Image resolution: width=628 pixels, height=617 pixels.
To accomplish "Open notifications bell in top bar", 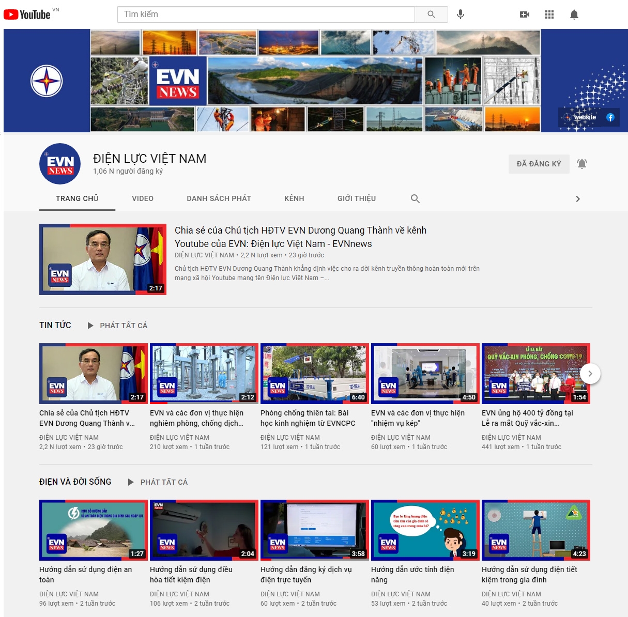I will click(x=574, y=14).
